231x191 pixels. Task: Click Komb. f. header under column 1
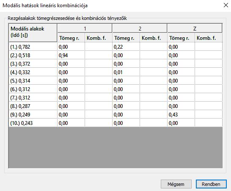99,38
